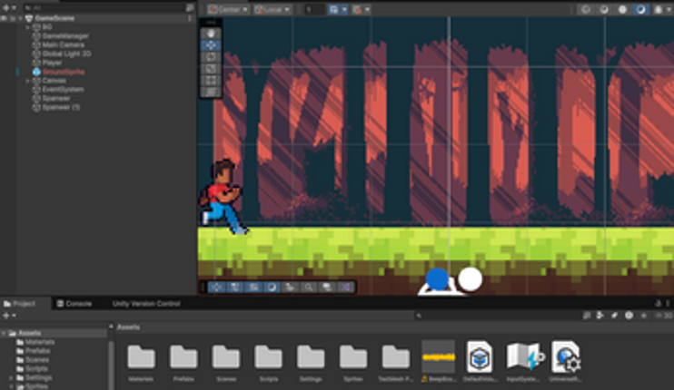Toggle snap increment settings icon
This screenshot has width=674, height=390.
click(x=357, y=9)
